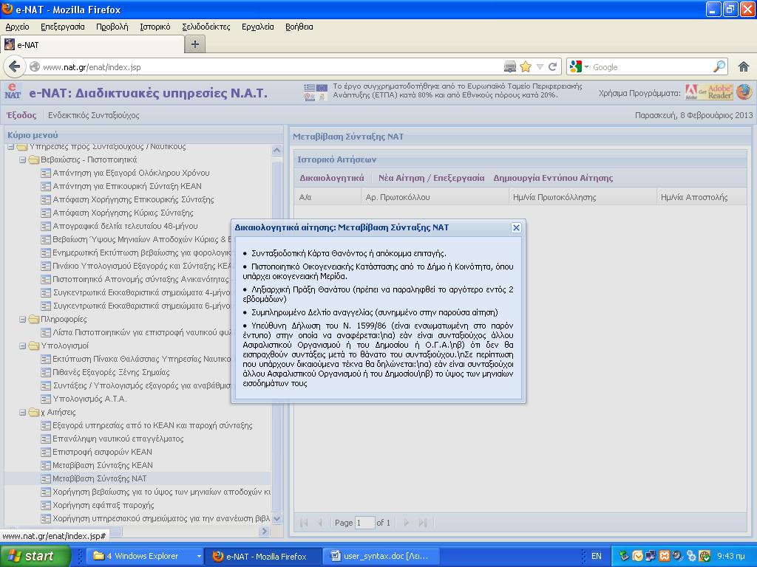Open Μεταβίβαση Σύνταξης ΚΕΑΝ item
Screen dimensions: 757x567
[102, 465]
